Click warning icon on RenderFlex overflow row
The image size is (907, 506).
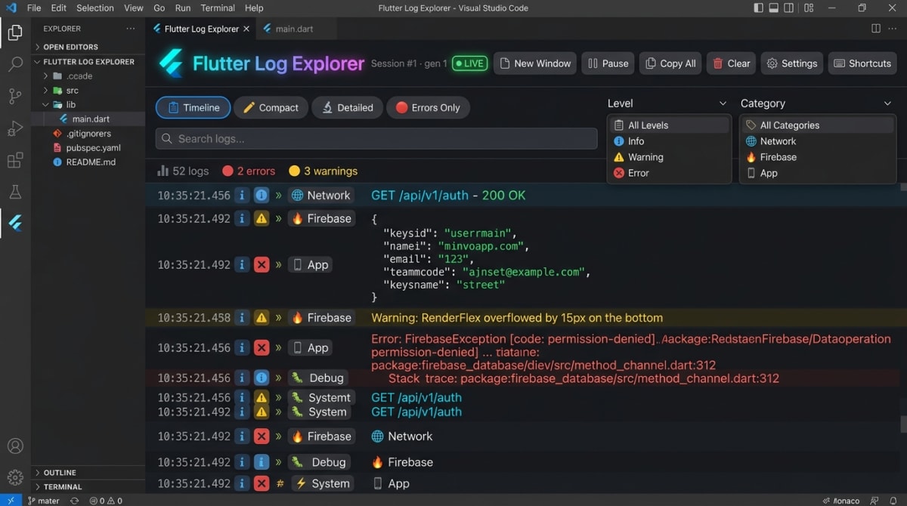tap(262, 318)
